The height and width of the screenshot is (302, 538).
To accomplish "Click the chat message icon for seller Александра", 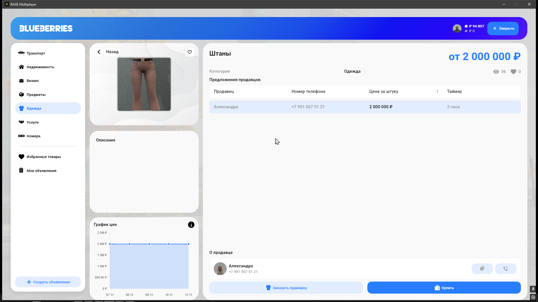I will (482, 269).
